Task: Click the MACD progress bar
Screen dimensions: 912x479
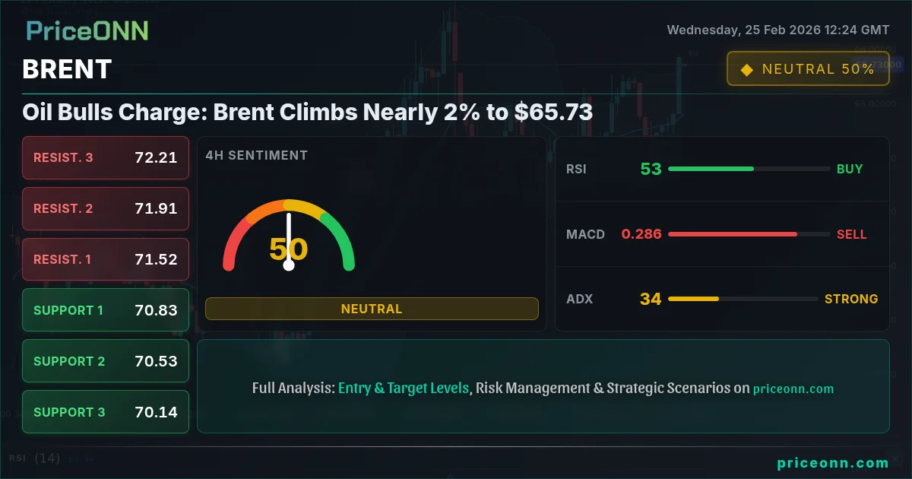Action: click(749, 234)
